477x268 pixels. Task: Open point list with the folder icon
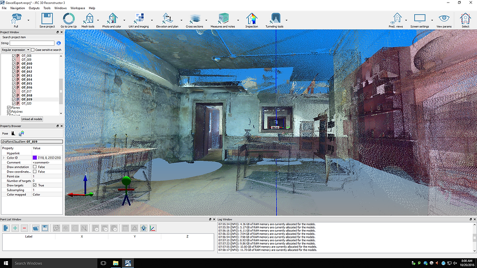tap(36, 228)
